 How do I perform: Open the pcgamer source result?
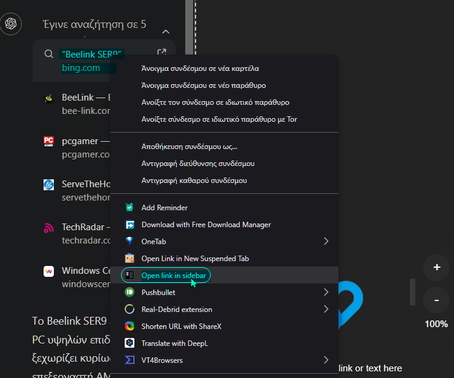72,147
